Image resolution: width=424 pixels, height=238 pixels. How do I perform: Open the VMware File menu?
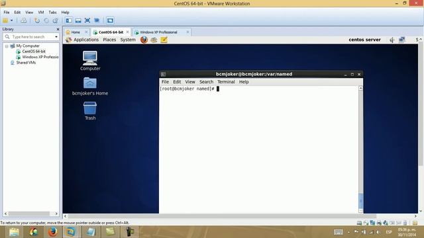point(7,13)
